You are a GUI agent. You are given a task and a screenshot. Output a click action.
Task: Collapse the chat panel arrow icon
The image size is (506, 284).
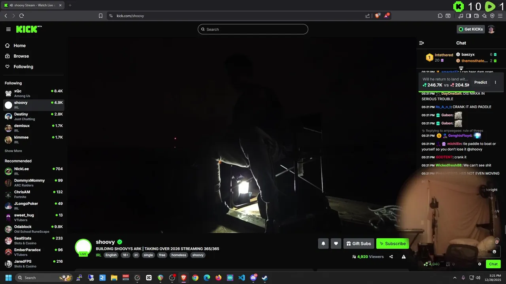click(421, 43)
